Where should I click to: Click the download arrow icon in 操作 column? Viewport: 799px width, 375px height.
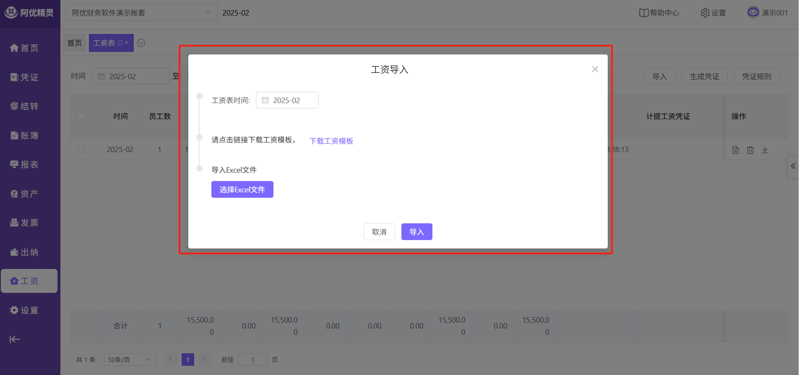[765, 150]
